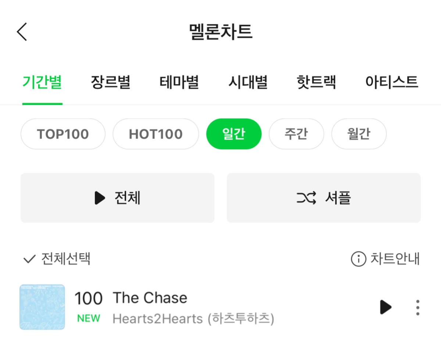Select the green 일간 filter chip
Screen dimensions: 441x343
point(234,134)
